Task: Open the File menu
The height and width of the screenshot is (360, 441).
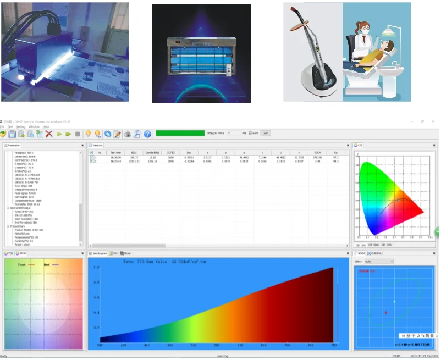Action: point(2,127)
